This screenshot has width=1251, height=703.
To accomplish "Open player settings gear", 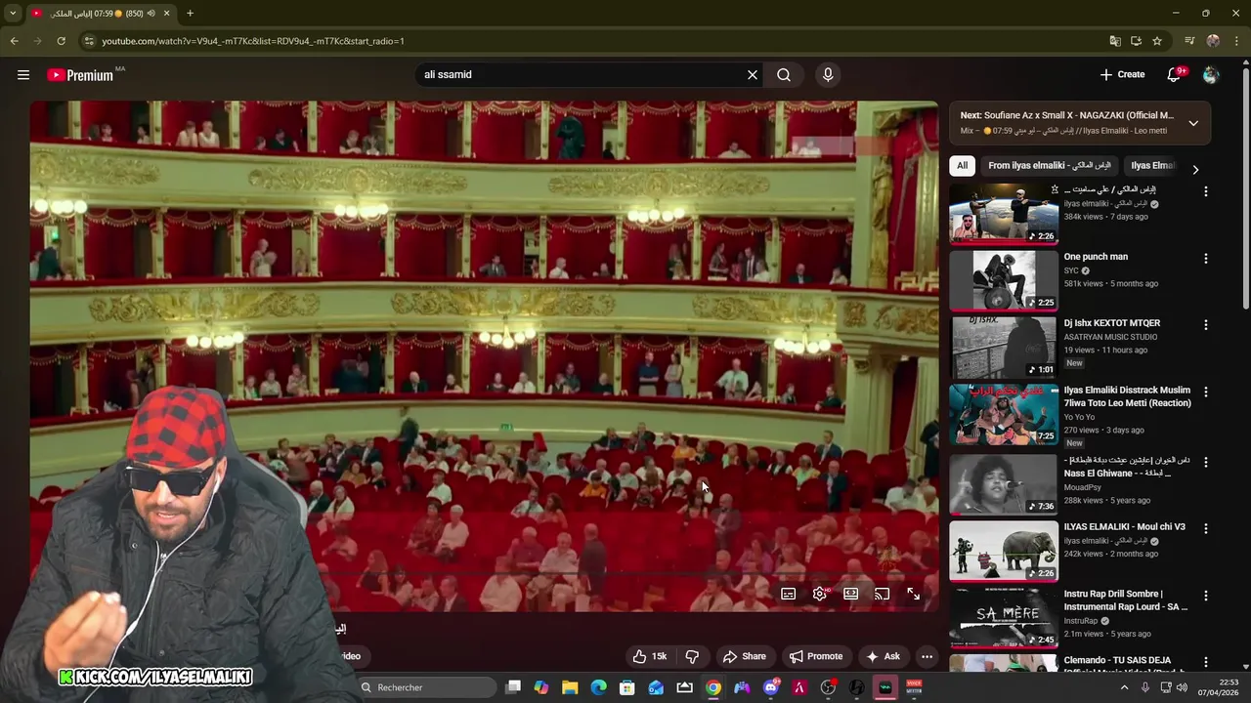I will coord(820,594).
